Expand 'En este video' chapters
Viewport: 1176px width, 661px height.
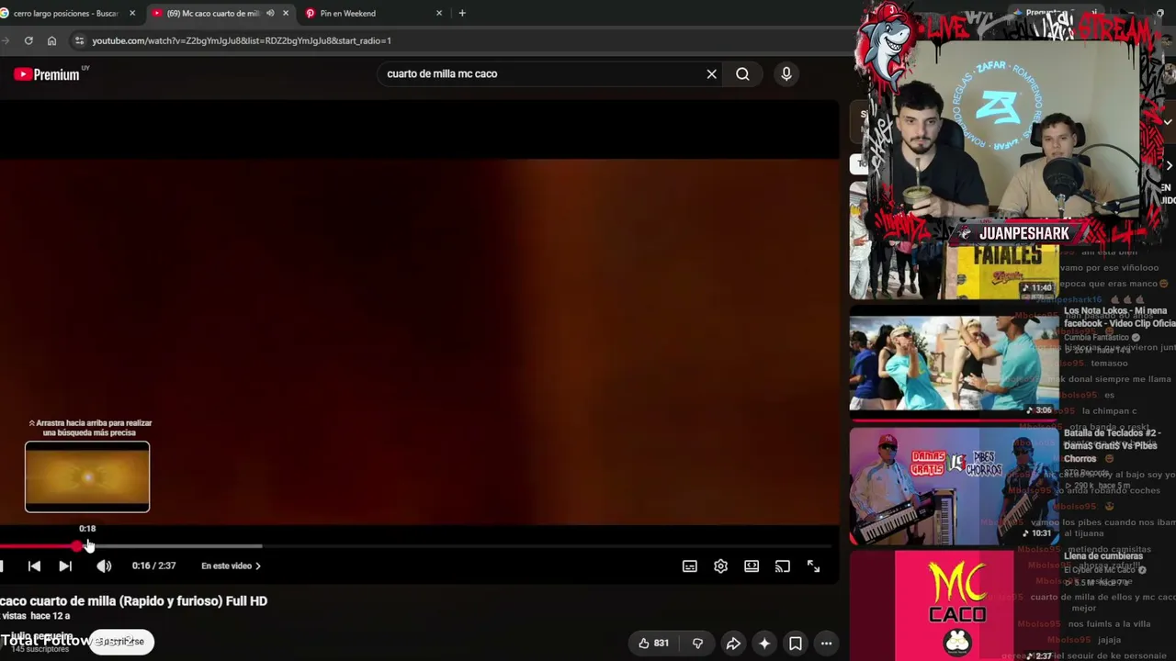(x=232, y=566)
